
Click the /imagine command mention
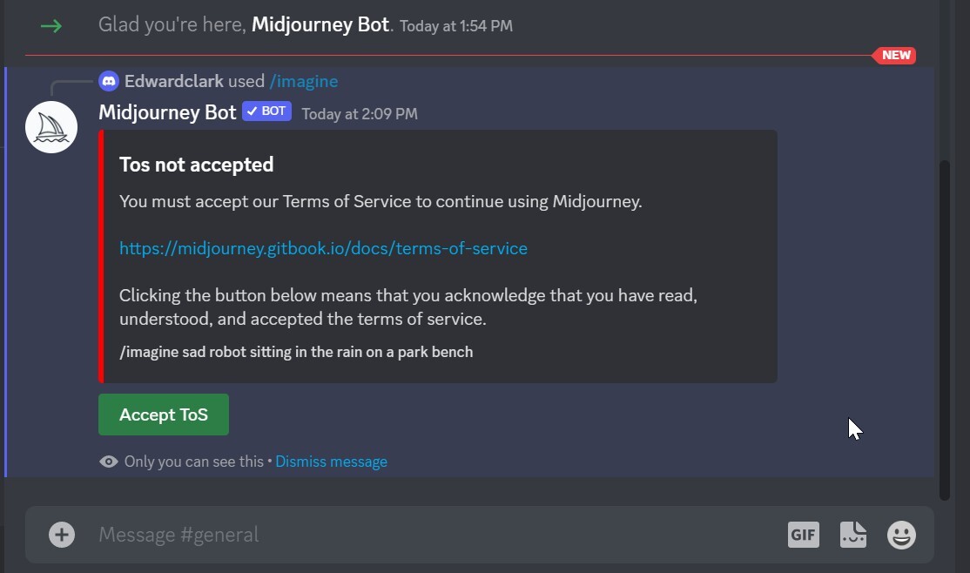tap(303, 81)
